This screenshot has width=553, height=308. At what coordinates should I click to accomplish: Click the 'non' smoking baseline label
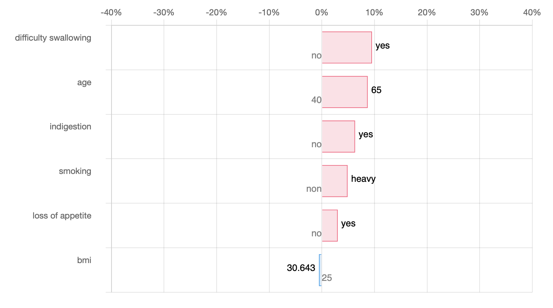click(x=314, y=189)
